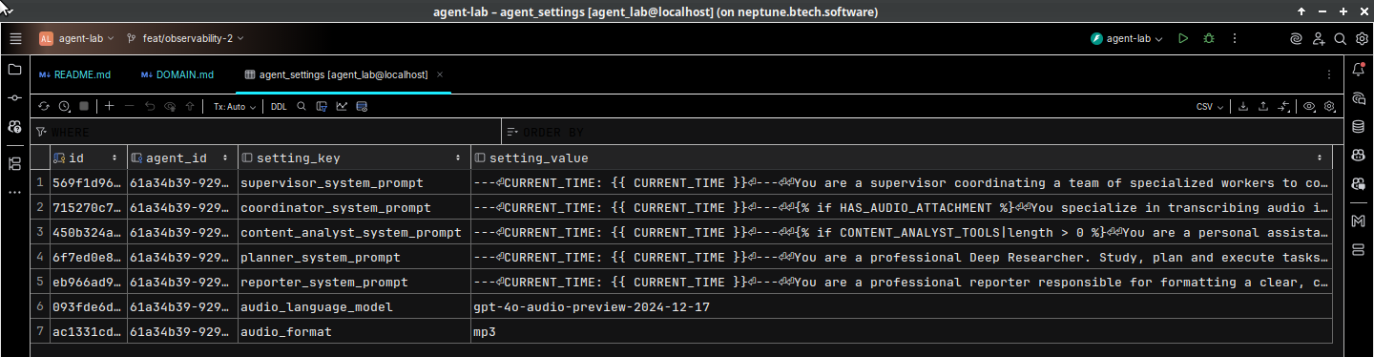The height and width of the screenshot is (357, 1374).
Task: Open the grid settings gear icon
Action: coord(1328,107)
